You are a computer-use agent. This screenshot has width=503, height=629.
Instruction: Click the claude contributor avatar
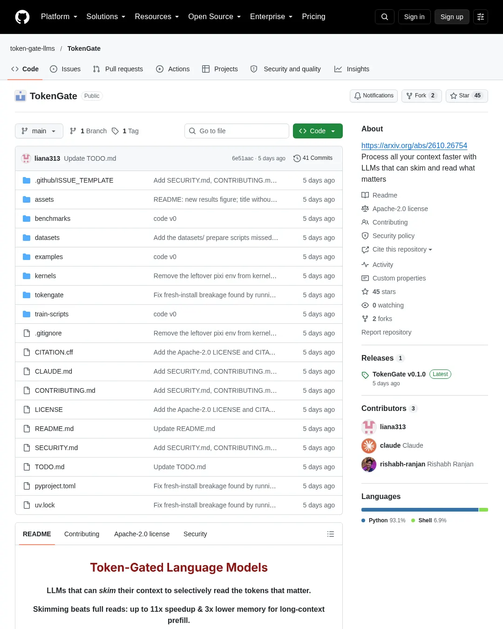(369, 446)
